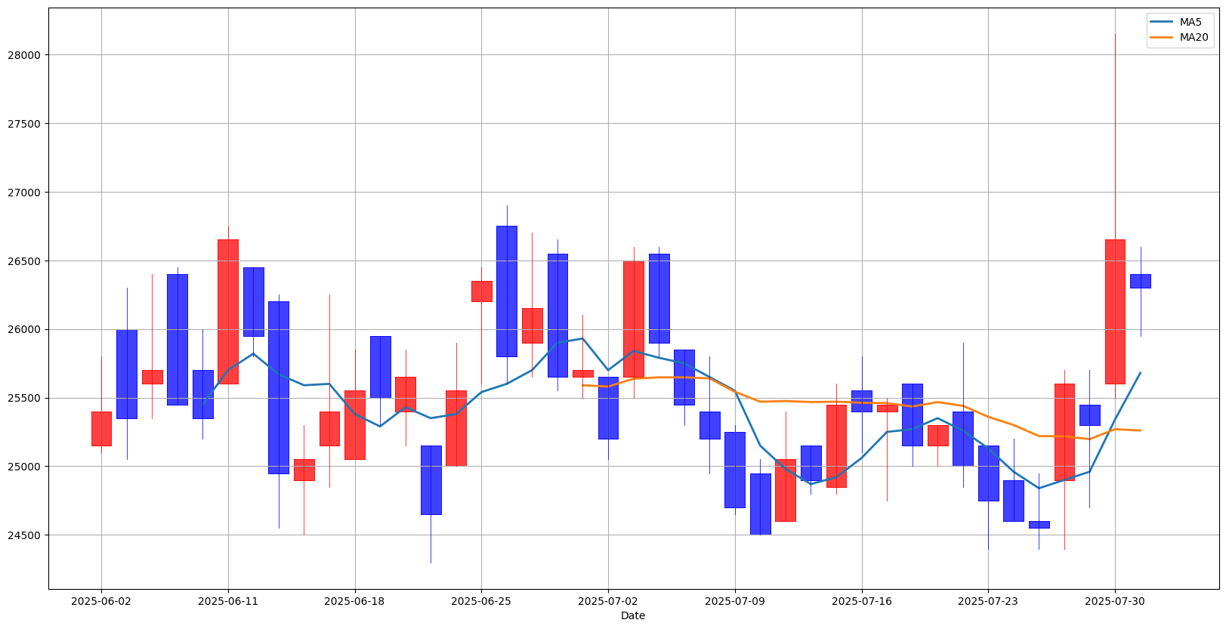Click the 2025-06-18 date tick label
Image resolution: width=1226 pixels, height=629 pixels.
[355, 601]
